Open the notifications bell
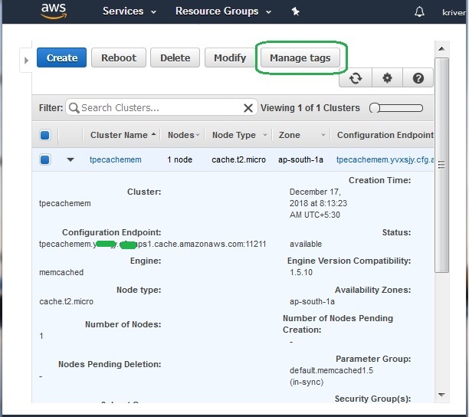 419,11
